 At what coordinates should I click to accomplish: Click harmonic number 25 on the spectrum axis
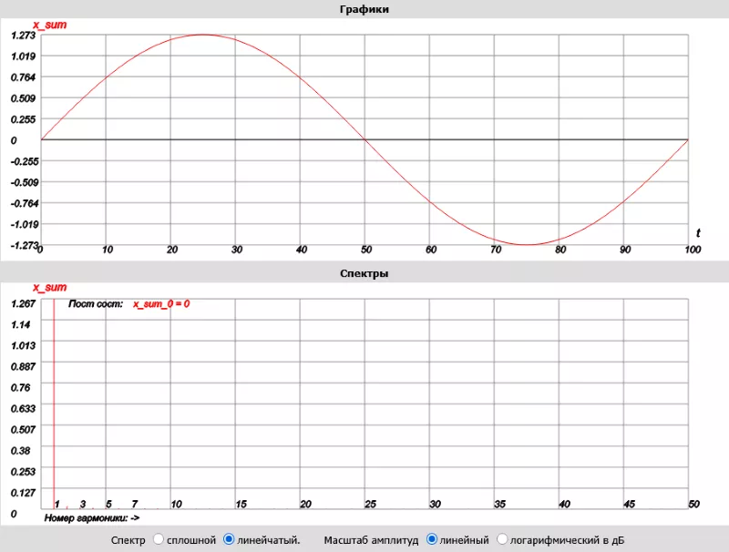pyautogui.click(x=371, y=505)
